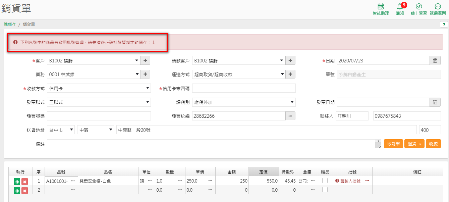Click the 取訂單 button

(x=393, y=144)
